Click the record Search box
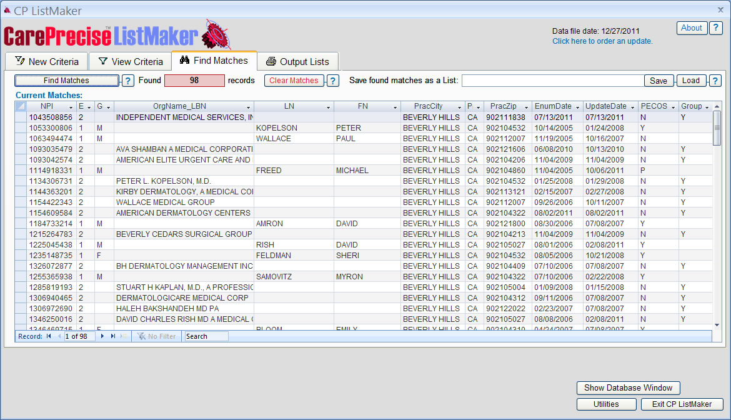This screenshot has height=420, width=731. pyautogui.click(x=206, y=336)
